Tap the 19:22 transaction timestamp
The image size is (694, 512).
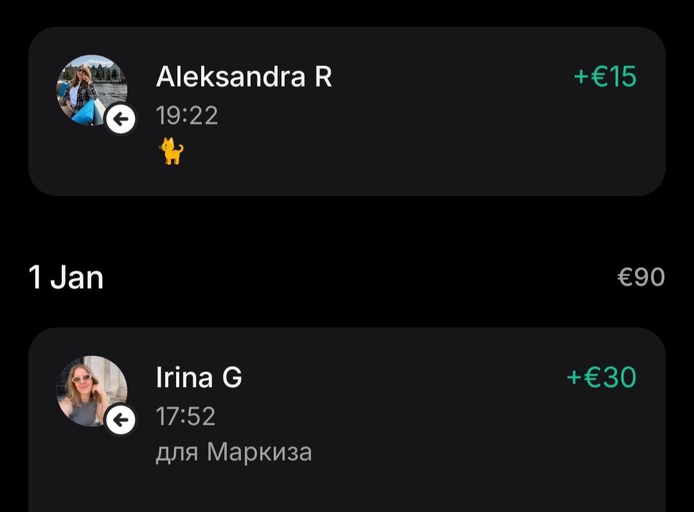coord(187,115)
